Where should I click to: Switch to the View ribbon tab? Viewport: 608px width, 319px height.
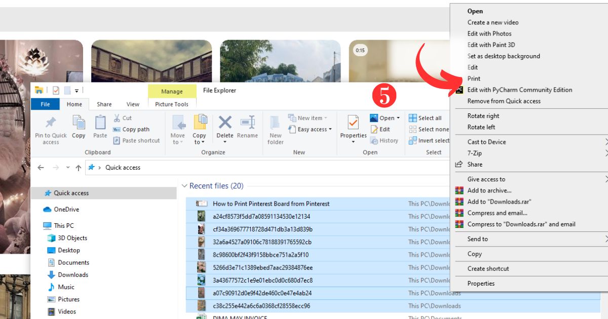[133, 104]
